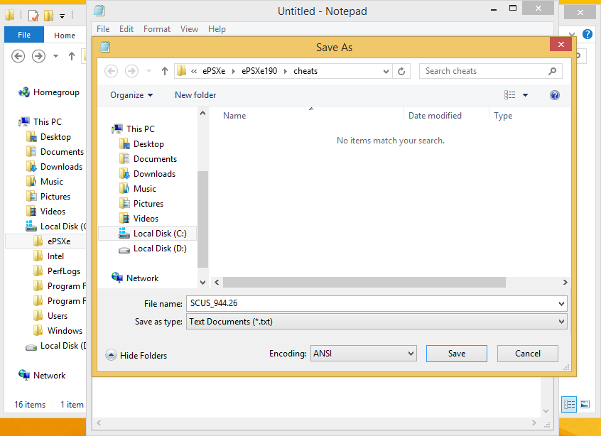Screen dimensions: 601x436
Task: Click the search magnifier in the Search cheats box
Action: pyautogui.click(x=552, y=71)
